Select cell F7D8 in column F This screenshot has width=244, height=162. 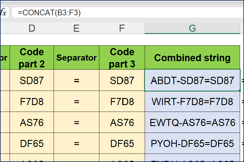coord(122,101)
